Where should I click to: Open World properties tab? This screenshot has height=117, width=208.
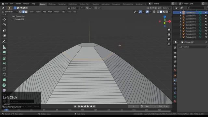tap(175, 70)
